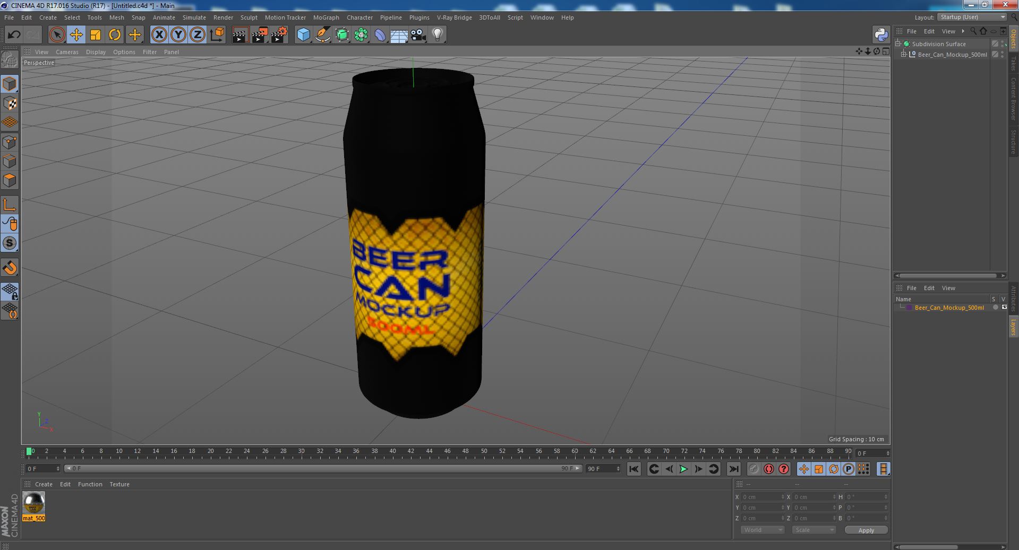Activate the Scale tool

tap(96, 35)
